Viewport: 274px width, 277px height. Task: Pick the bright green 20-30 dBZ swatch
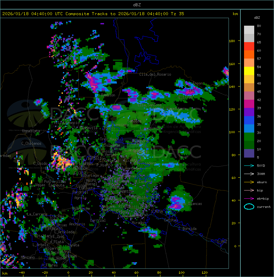(249, 137)
